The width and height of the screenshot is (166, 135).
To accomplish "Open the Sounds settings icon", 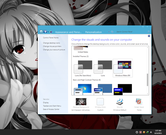I will (120, 102).
